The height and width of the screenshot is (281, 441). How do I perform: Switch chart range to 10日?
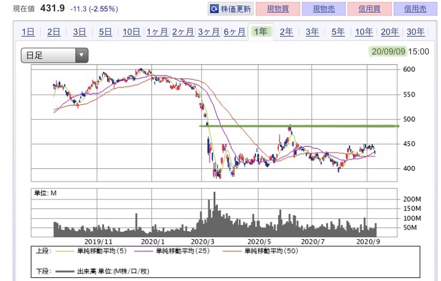click(x=132, y=32)
